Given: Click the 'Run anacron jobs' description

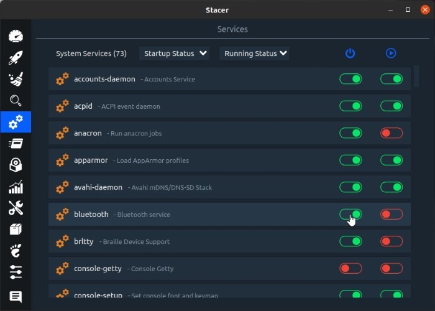Looking at the screenshot, I should pos(136,134).
